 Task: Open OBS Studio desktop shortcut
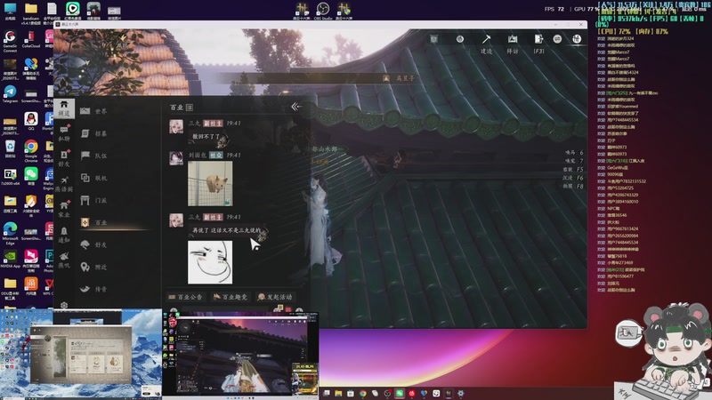click(x=323, y=11)
